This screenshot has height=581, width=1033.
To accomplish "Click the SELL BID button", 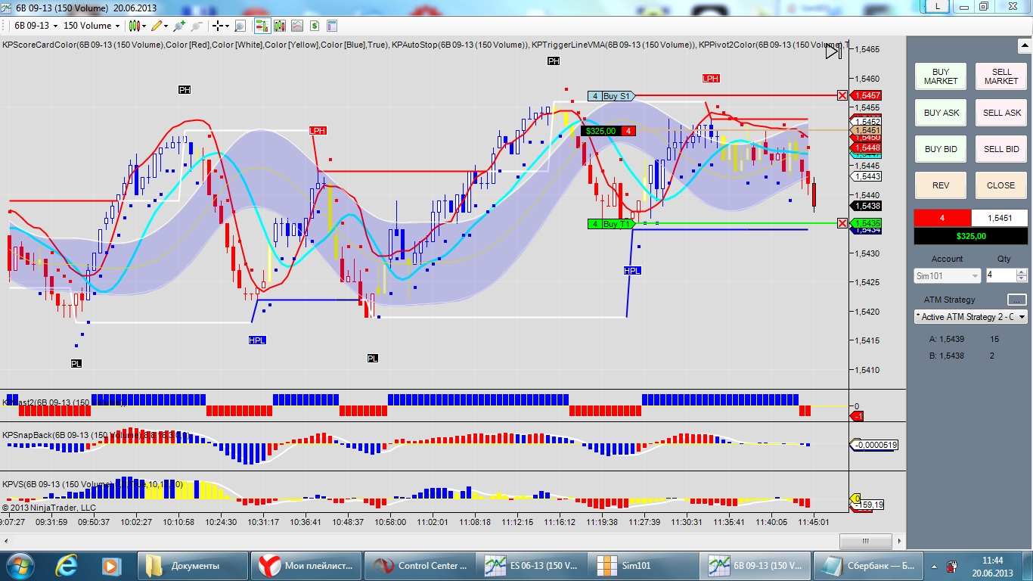I will (1001, 149).
